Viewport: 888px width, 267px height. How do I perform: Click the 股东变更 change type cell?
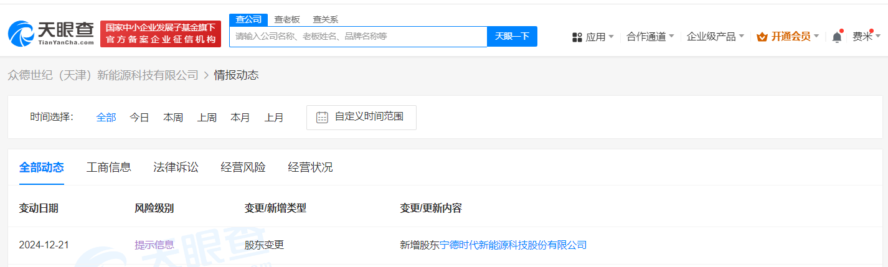tap(264, 245)
